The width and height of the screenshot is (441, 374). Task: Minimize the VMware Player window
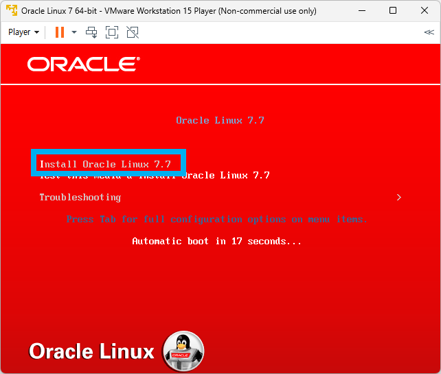pos(362,11)
